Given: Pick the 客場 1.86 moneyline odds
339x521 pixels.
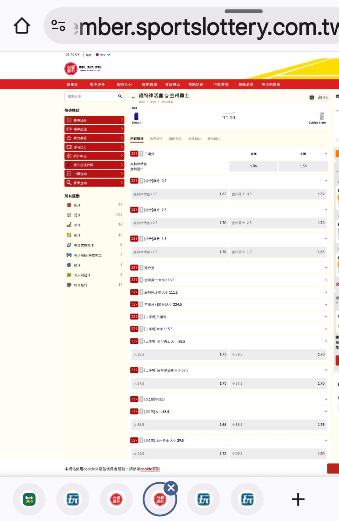Looking at the screenshot, I should tap(253, 166).
